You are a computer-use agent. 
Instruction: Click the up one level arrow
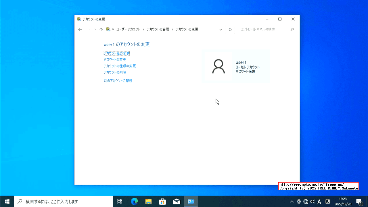(x=101, y=29)
